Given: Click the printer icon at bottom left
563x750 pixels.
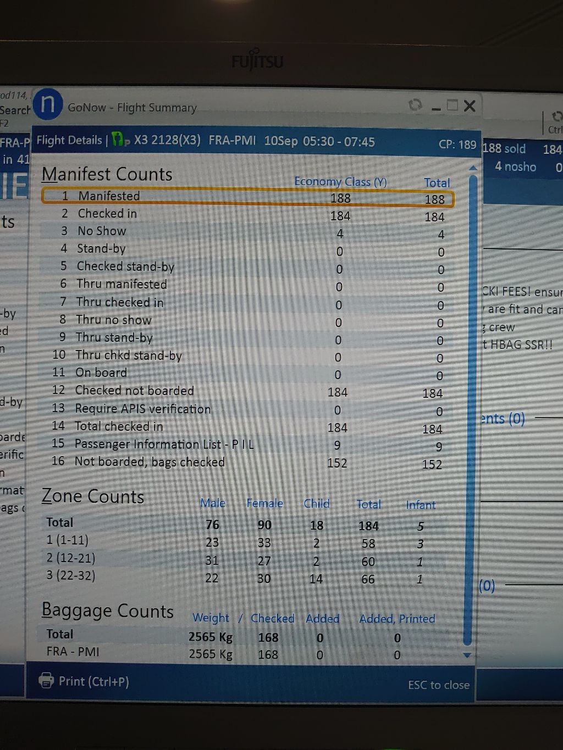Looking at the screenshot, I should point(46,681).
